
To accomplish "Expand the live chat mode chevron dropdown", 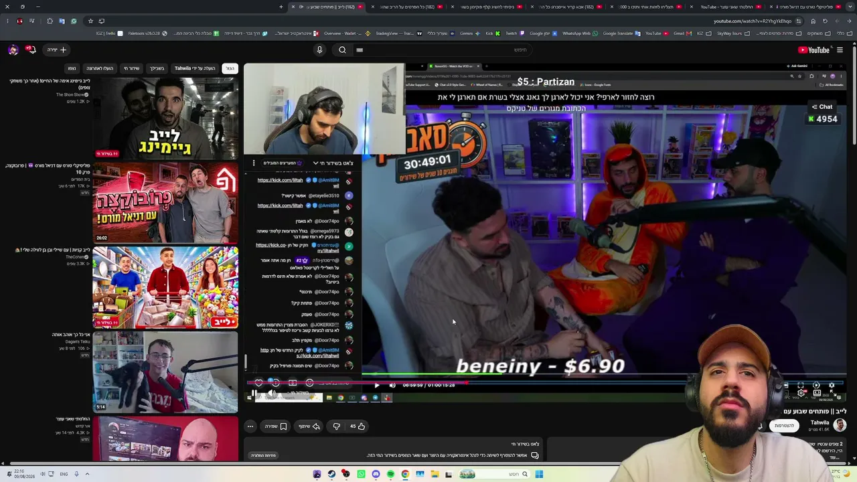I will pos(315,163).
